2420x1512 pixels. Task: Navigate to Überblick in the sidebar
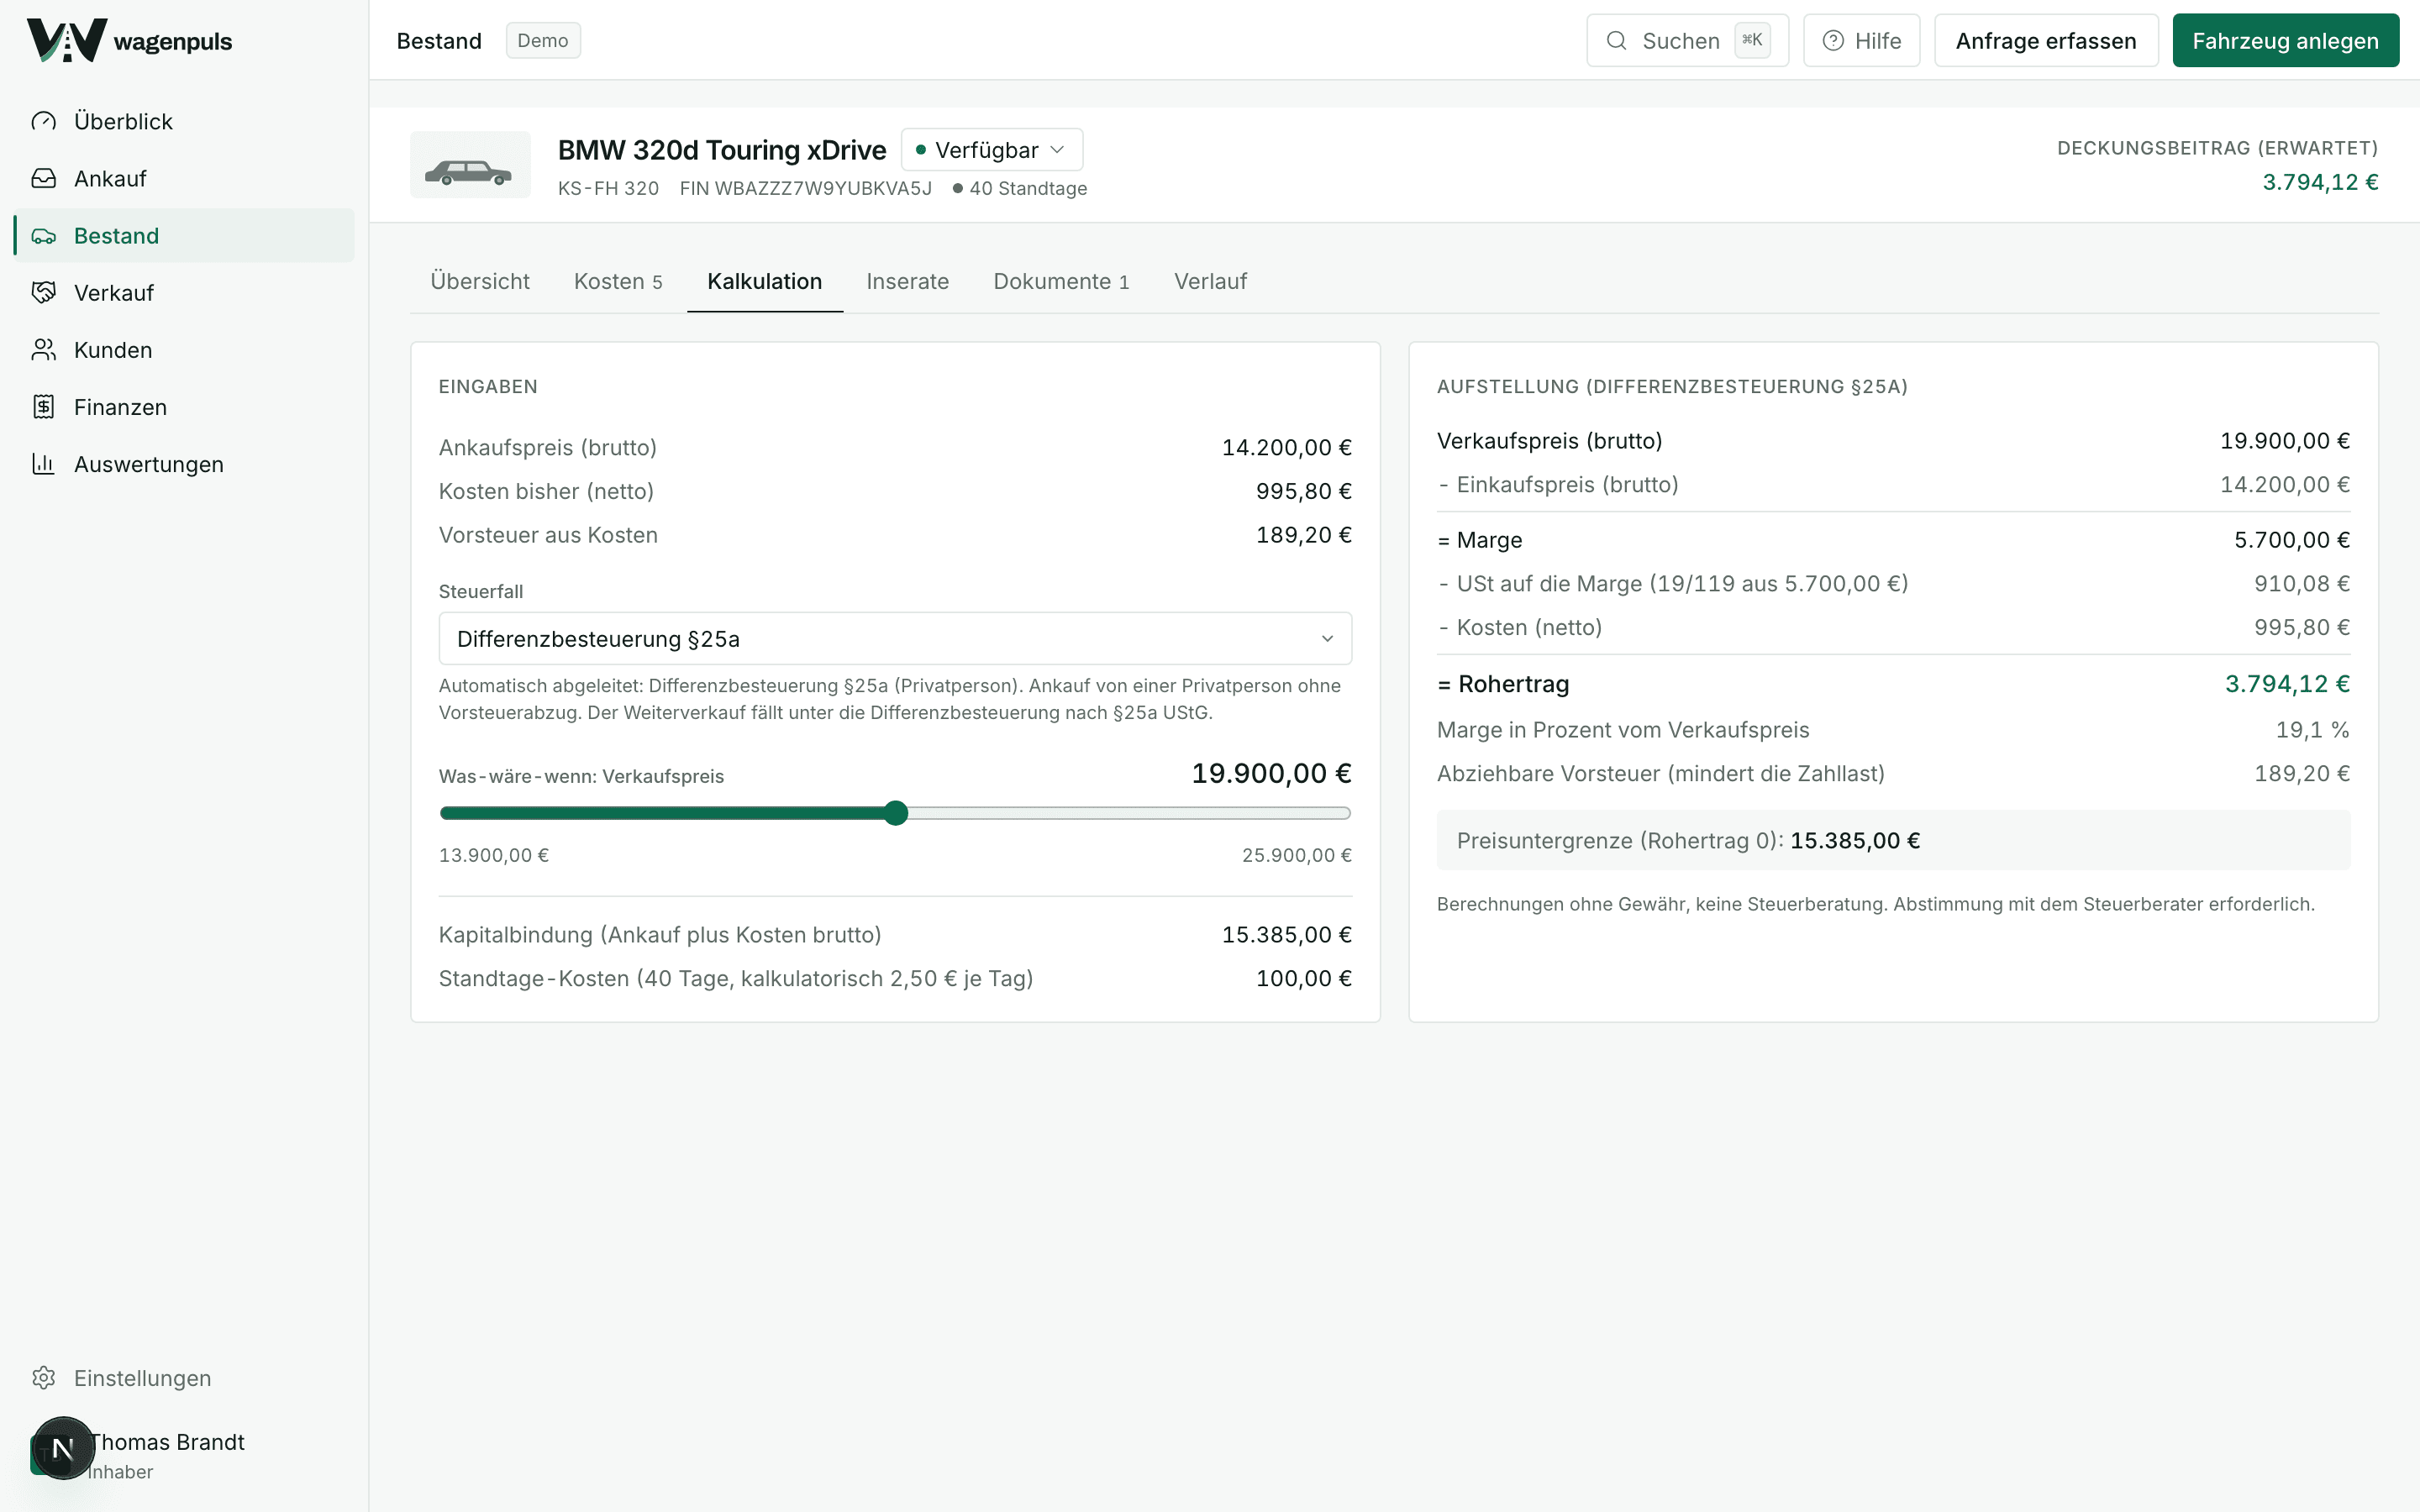[184, 121]
